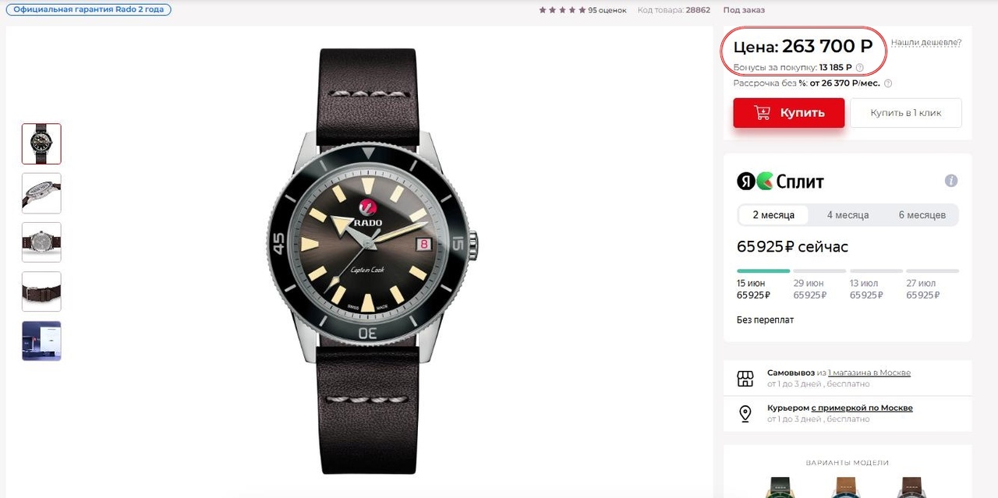998x498 pixels.
Task: Click the star rating icons
Action: click(x=562, y=10)
